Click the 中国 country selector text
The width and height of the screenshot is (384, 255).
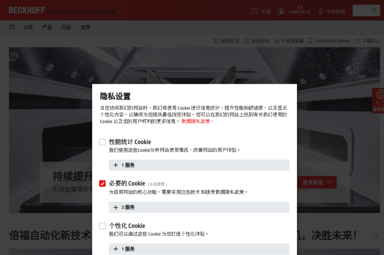(x=266, y=12)
